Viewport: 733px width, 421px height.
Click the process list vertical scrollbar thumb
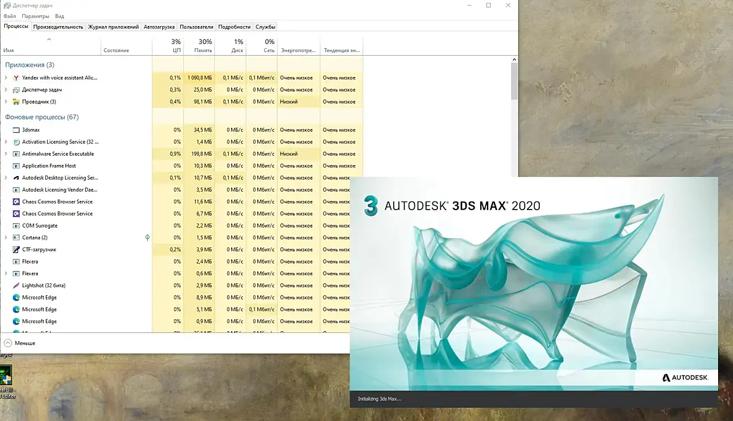(514, 81)
